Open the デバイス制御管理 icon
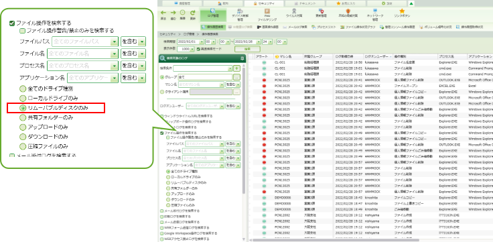 (240, 15)
